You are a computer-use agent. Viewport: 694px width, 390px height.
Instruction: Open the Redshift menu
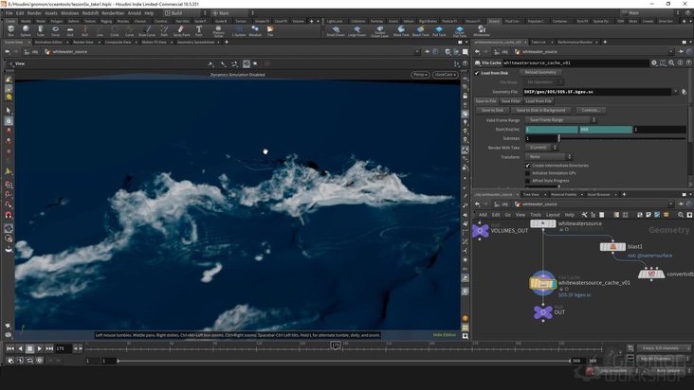click(x=90, y=13)
